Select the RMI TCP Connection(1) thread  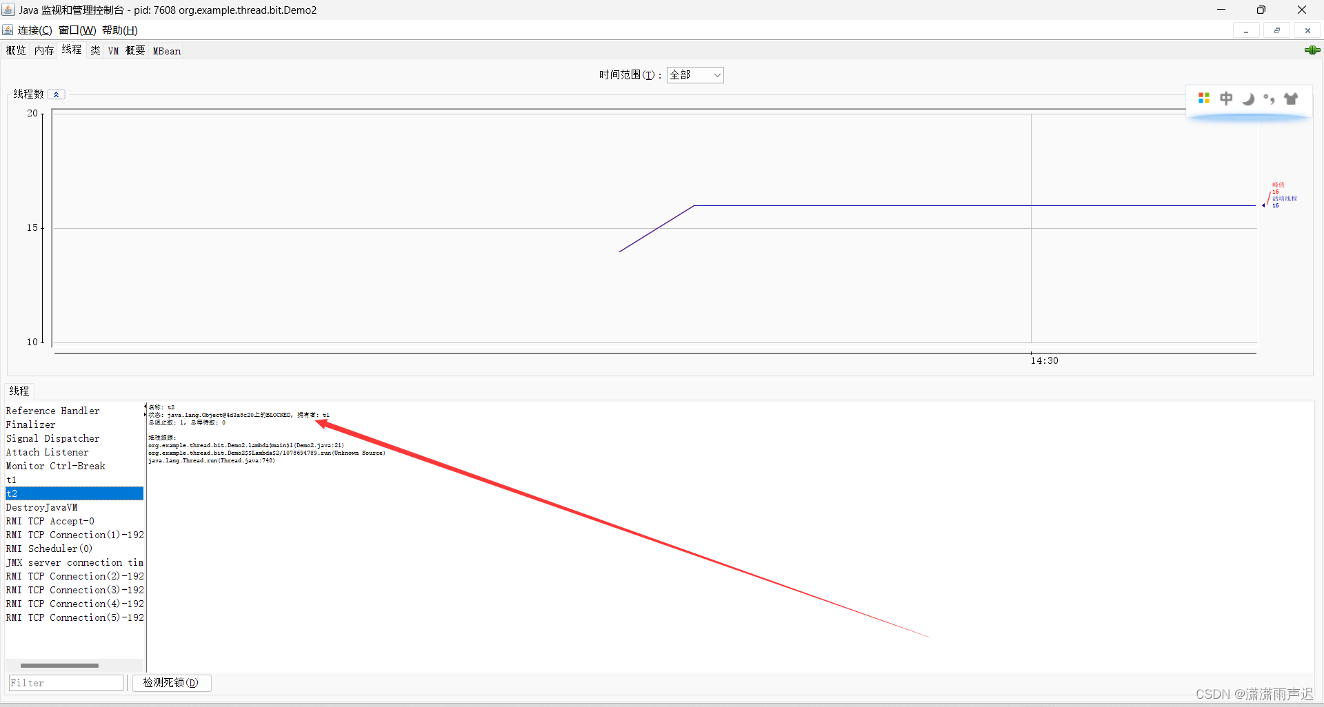74,535
